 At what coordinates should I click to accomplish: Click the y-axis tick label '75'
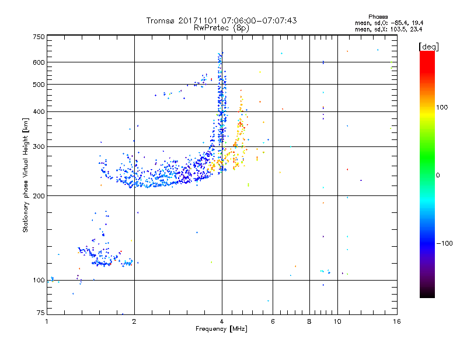[x=41, y=313]
